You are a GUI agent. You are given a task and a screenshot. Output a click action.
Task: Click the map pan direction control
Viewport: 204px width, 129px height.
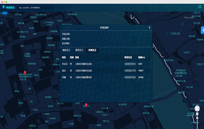197,109
